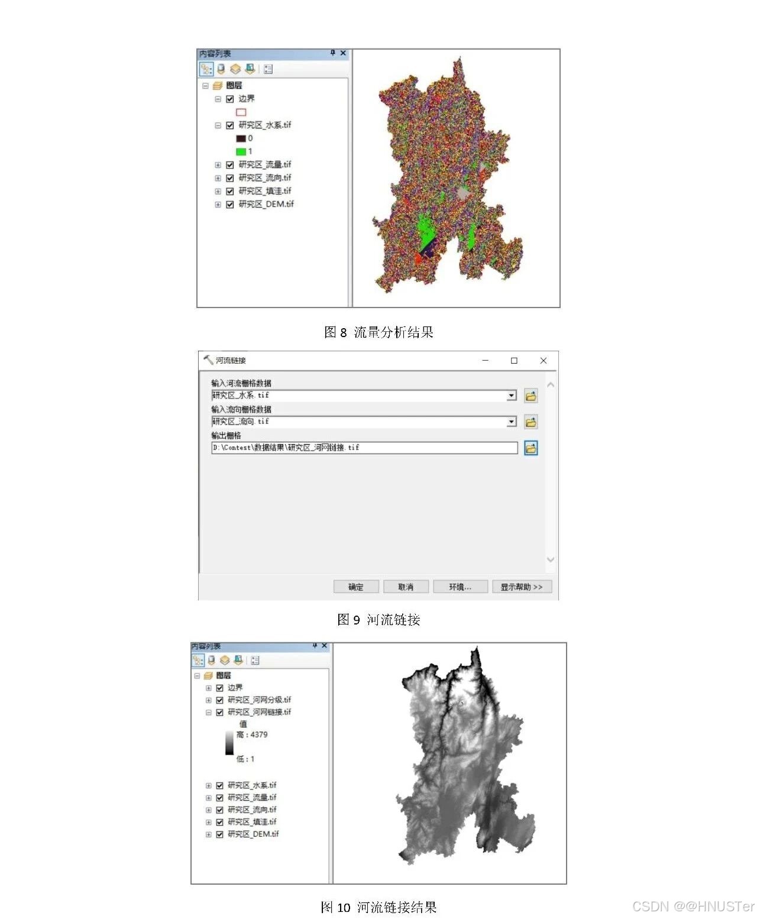Open the Options icon in Figure 10 contents panel
Image resolution: width=757 pixels, height=919 pixels.
[x=255, y=660]
